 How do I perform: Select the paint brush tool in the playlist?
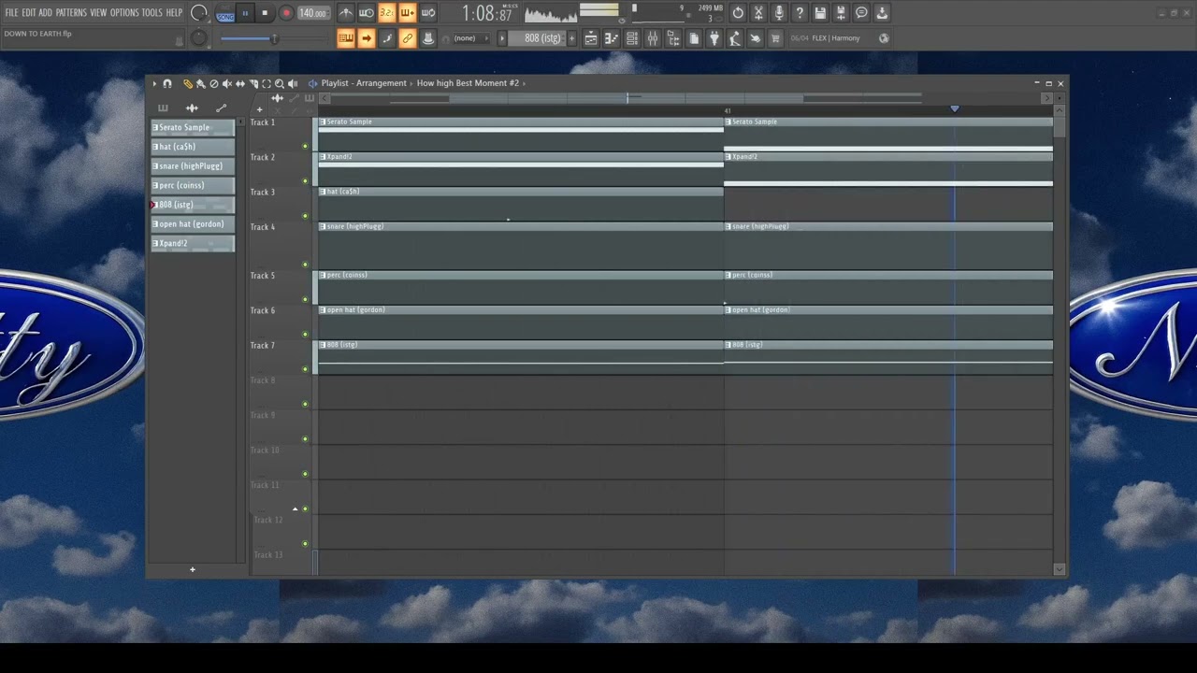pyautogui.click(x=201, y=84)
